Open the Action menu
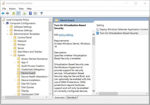 (12, 9)
